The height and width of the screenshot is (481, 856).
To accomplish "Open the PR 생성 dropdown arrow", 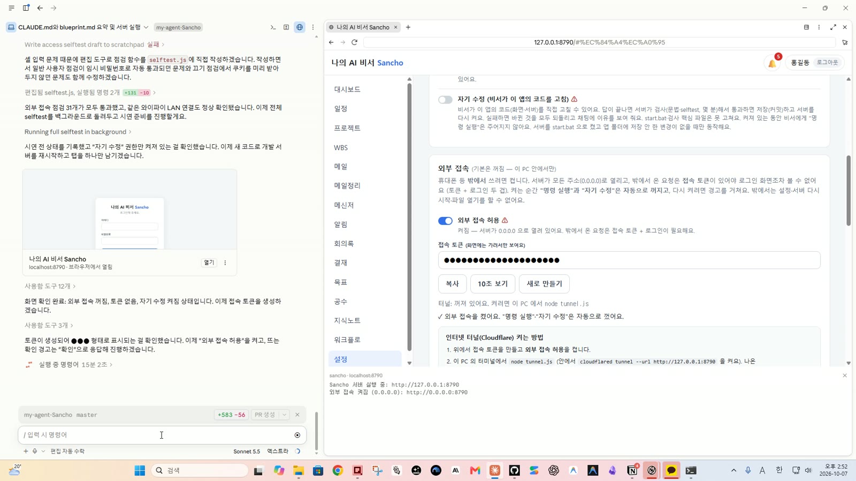I will tap(285, 415).
